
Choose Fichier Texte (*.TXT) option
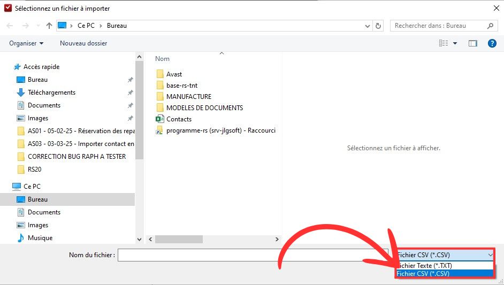(424, 265)
